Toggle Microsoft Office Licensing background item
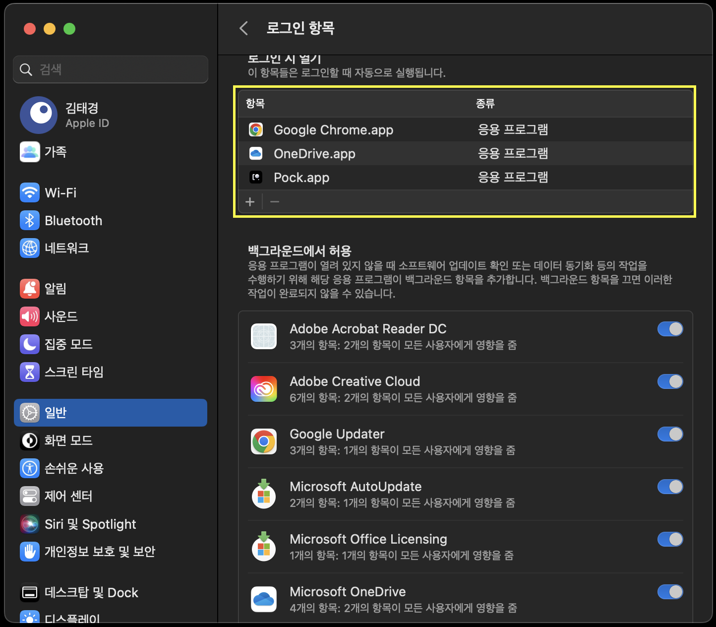The height and width of the screenshot is (627, 716). coord(670,539)
